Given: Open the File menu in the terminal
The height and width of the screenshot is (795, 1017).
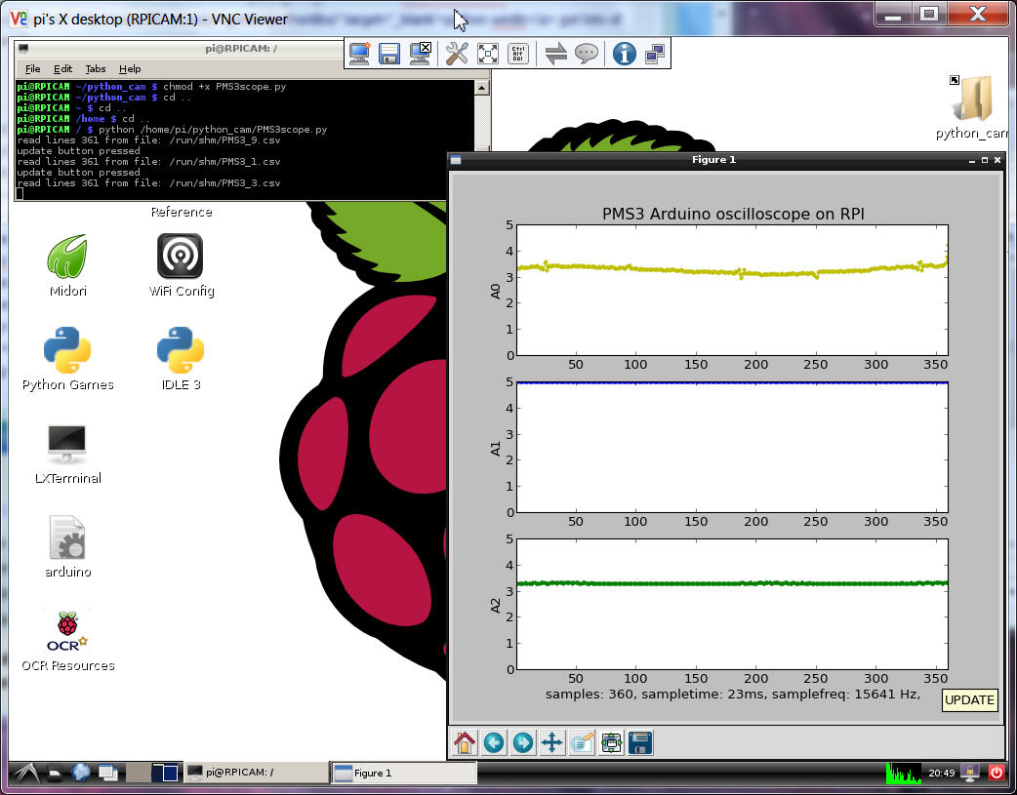Looking at the screenshot, I should point(32,69).
